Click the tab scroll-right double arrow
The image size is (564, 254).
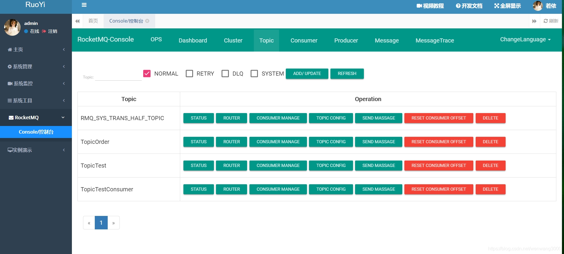pos(534,21)
